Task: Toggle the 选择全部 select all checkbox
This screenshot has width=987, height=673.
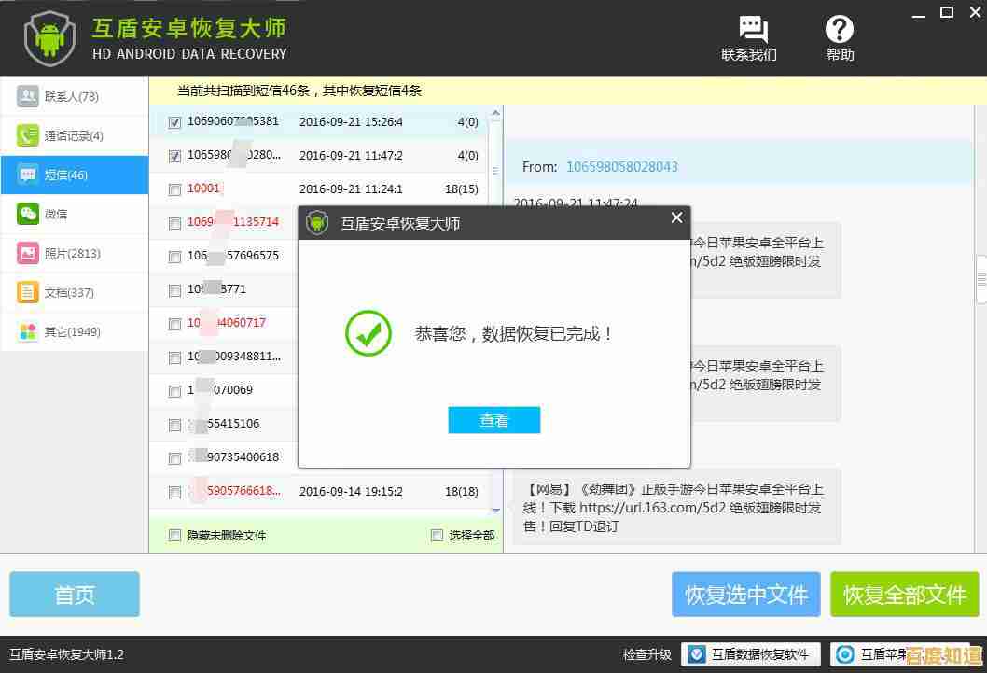Action: point(437,535)
